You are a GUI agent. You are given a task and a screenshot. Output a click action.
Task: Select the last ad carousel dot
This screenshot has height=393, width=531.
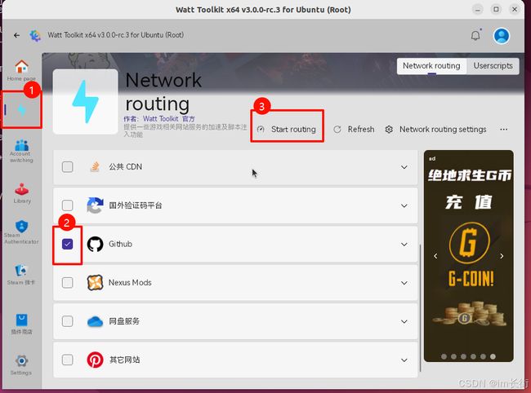pos(493,356)
